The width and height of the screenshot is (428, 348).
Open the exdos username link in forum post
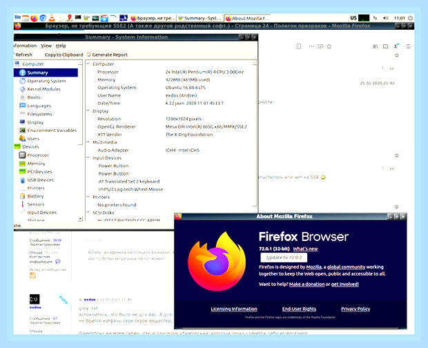[90, 300]
